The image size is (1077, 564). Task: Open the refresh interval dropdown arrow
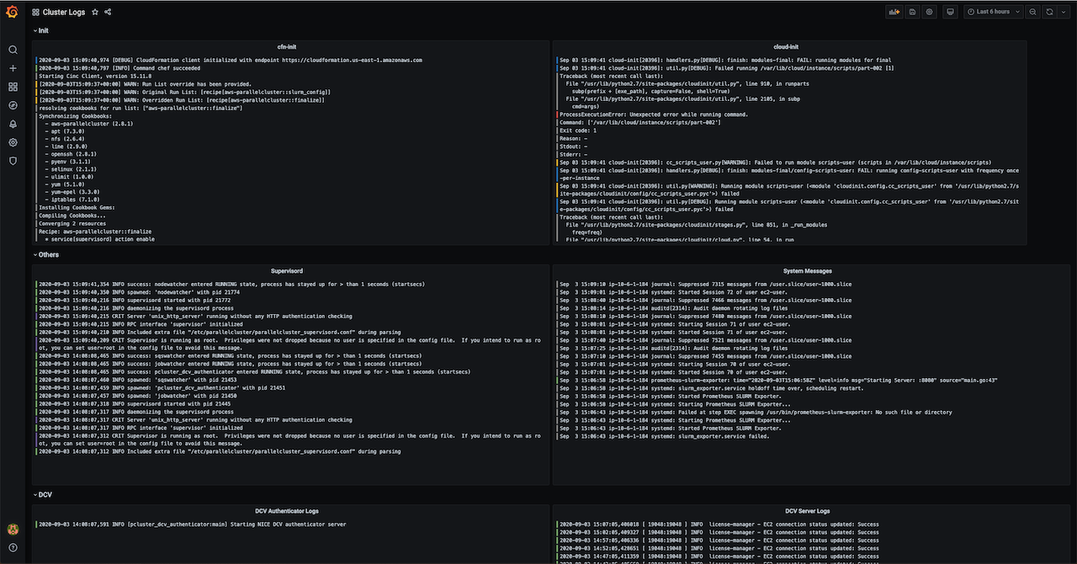pos(1064,12)
